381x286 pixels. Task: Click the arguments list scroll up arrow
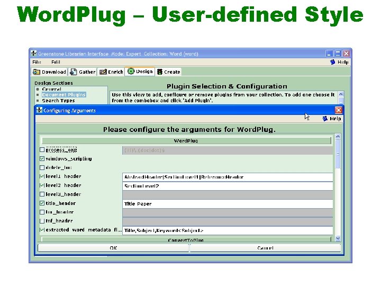point(338,137)
